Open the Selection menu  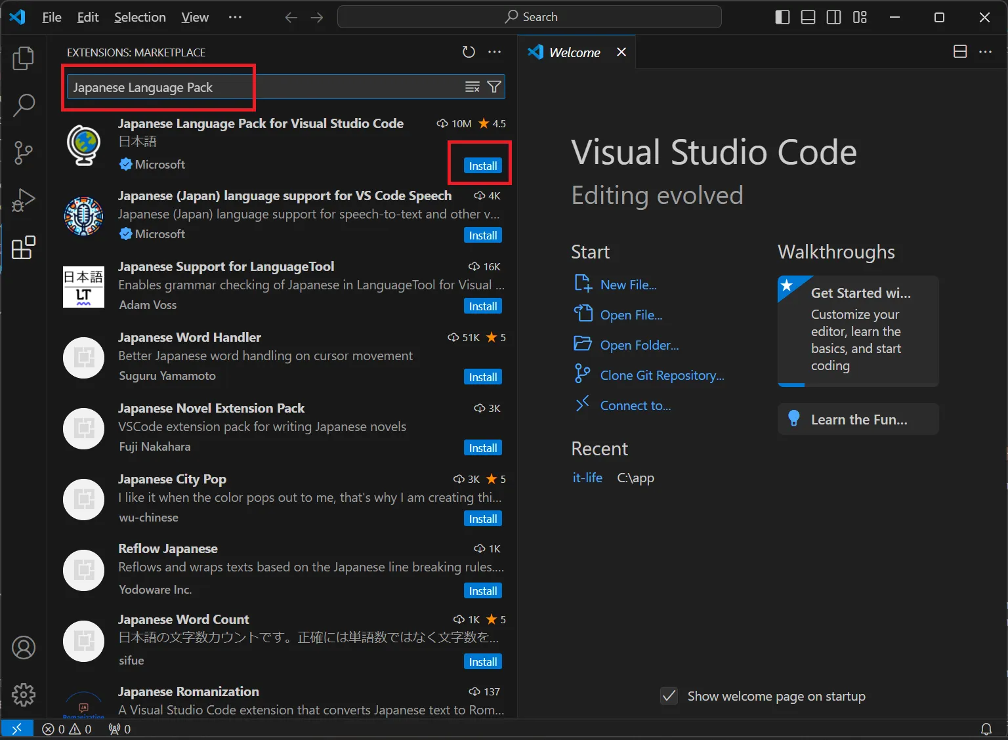(140, 17)
